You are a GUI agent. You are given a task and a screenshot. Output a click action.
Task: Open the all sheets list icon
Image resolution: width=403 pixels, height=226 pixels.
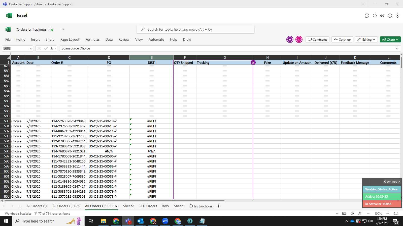click(20, 206)
